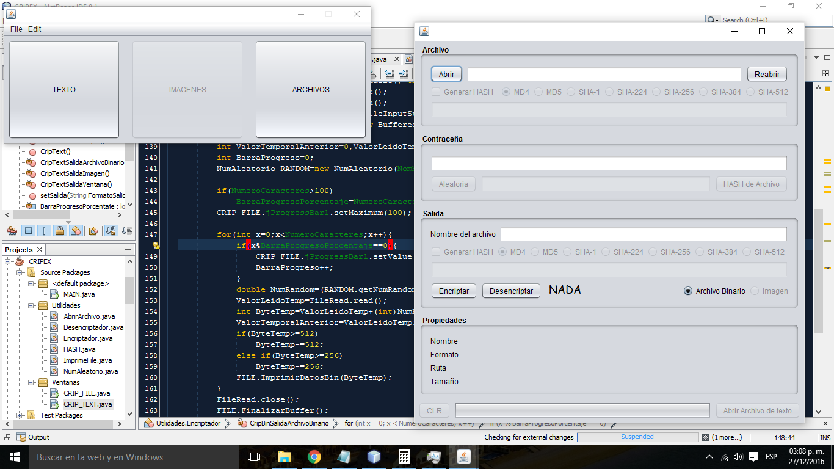Image resolution: width=834 pixels, height=469 pixels.
Task: Toggle Navigator fully qualified names filter
Action: (x=93, y=231)
